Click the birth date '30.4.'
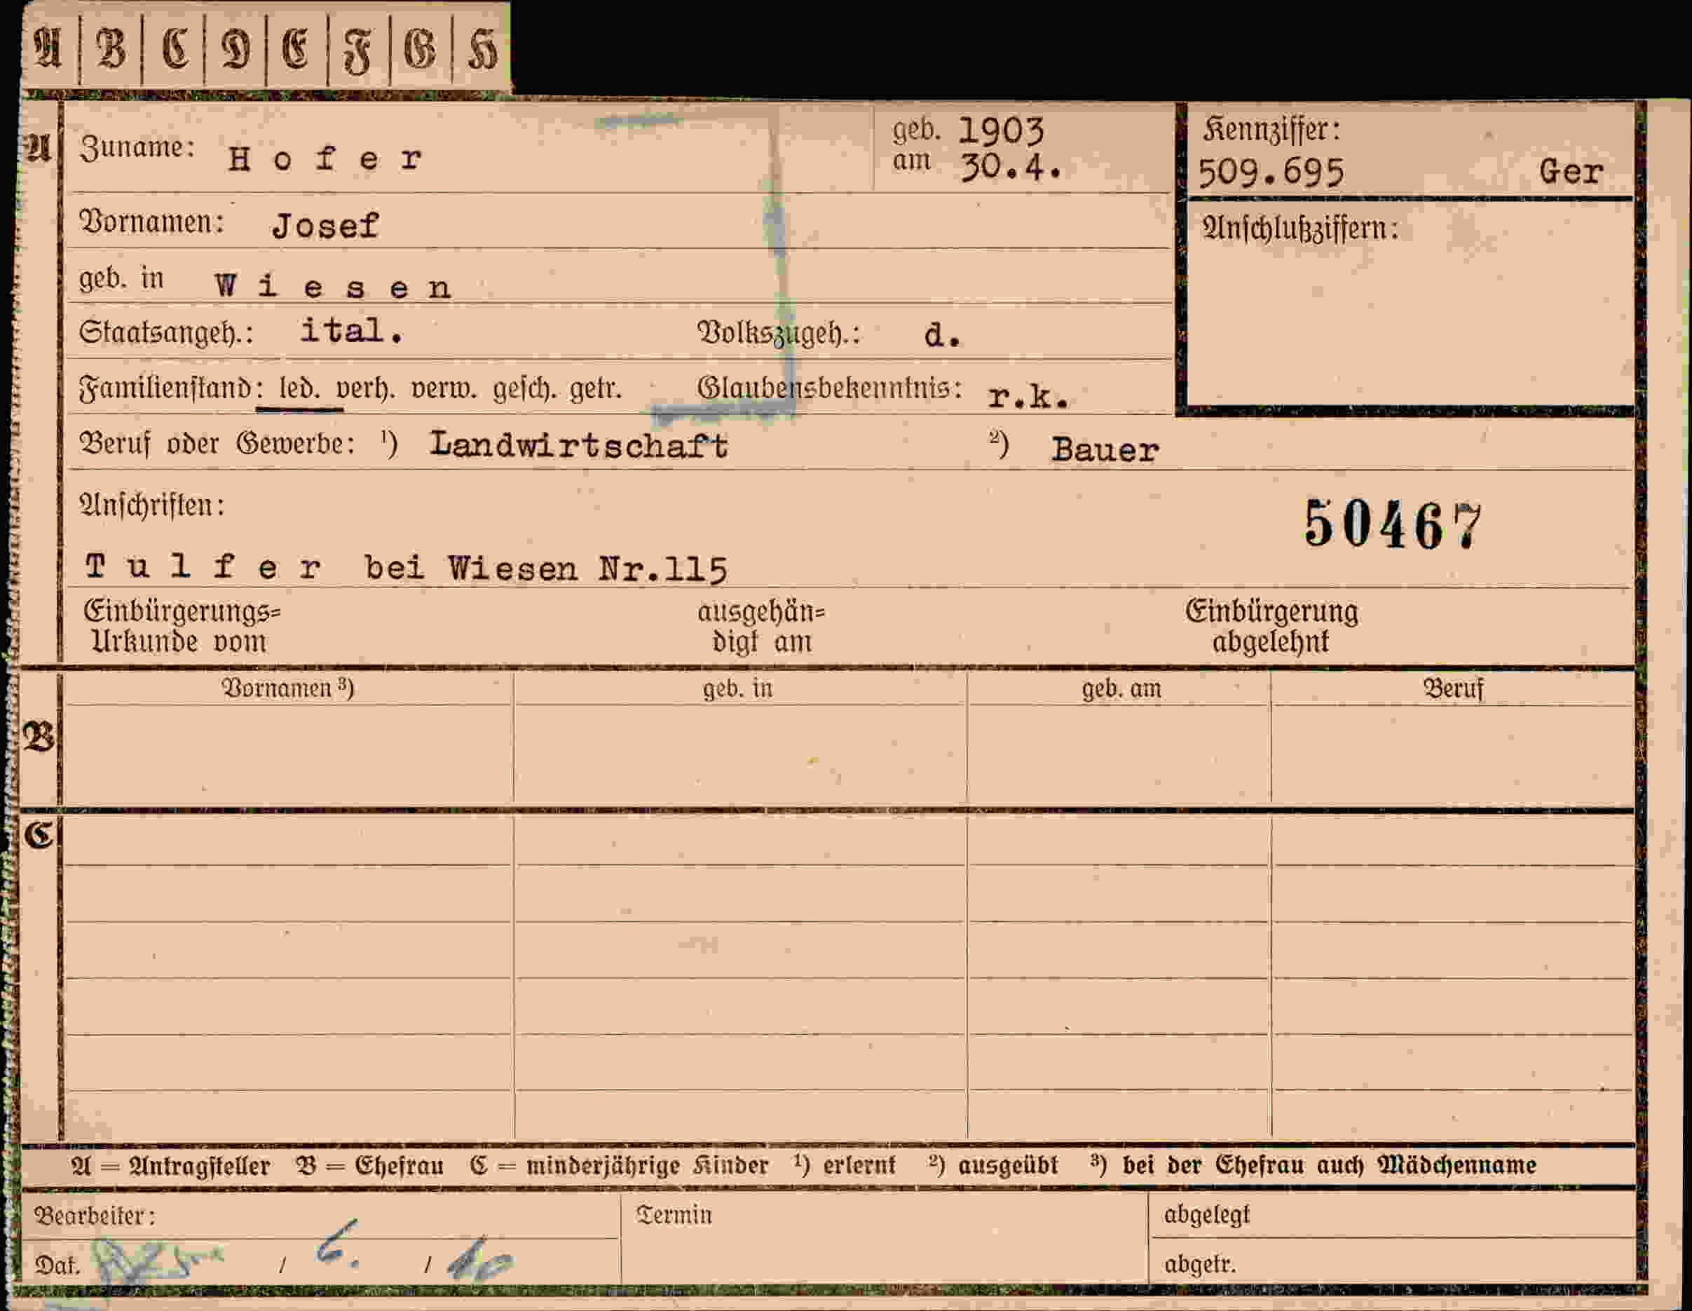This screenshot has height=1311, width=1692. click(1011, 167)
